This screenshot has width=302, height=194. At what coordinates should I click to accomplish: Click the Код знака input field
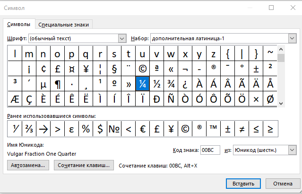pyautogui.click(x=210, y=150)
